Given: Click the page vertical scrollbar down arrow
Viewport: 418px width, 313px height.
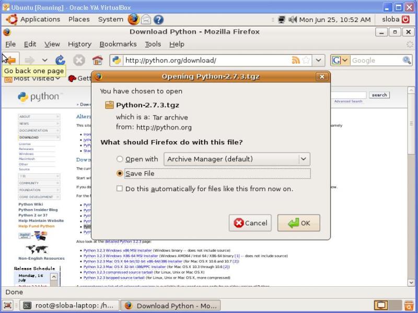Looking at the screenshot, I should 411,283.
